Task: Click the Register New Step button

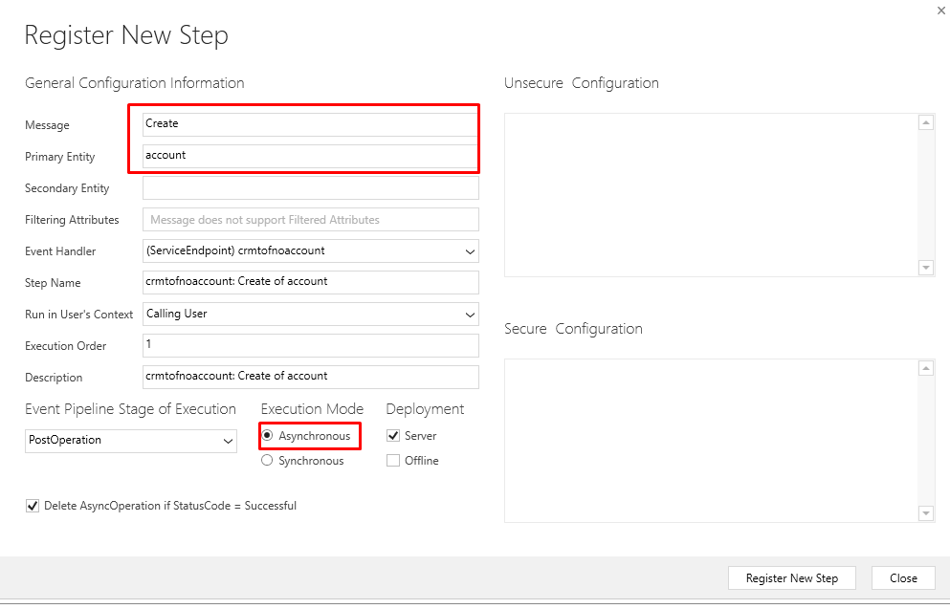Action: click(x=792, y=578)
